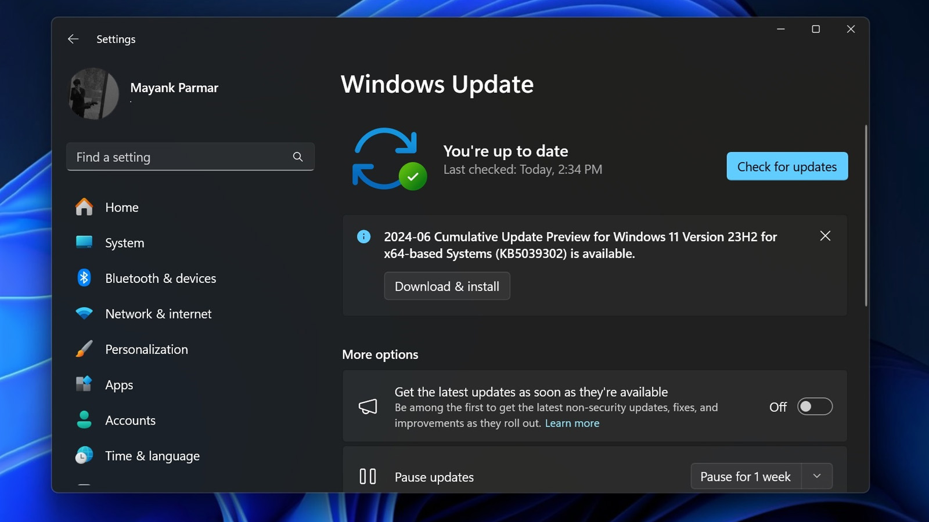Click the Windows Update page heading

tap(437, 84)
